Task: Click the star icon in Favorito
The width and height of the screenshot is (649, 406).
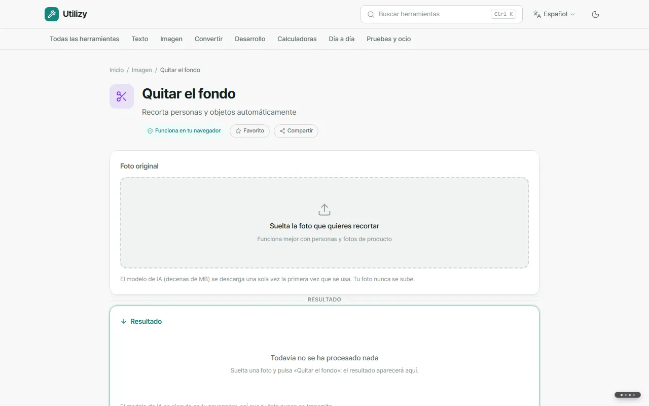Action: (x=238, y=131)
